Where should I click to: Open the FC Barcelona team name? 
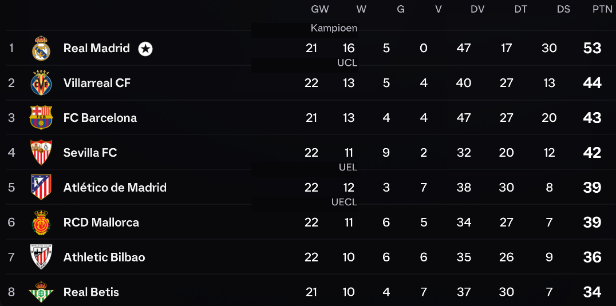[100, 118]
